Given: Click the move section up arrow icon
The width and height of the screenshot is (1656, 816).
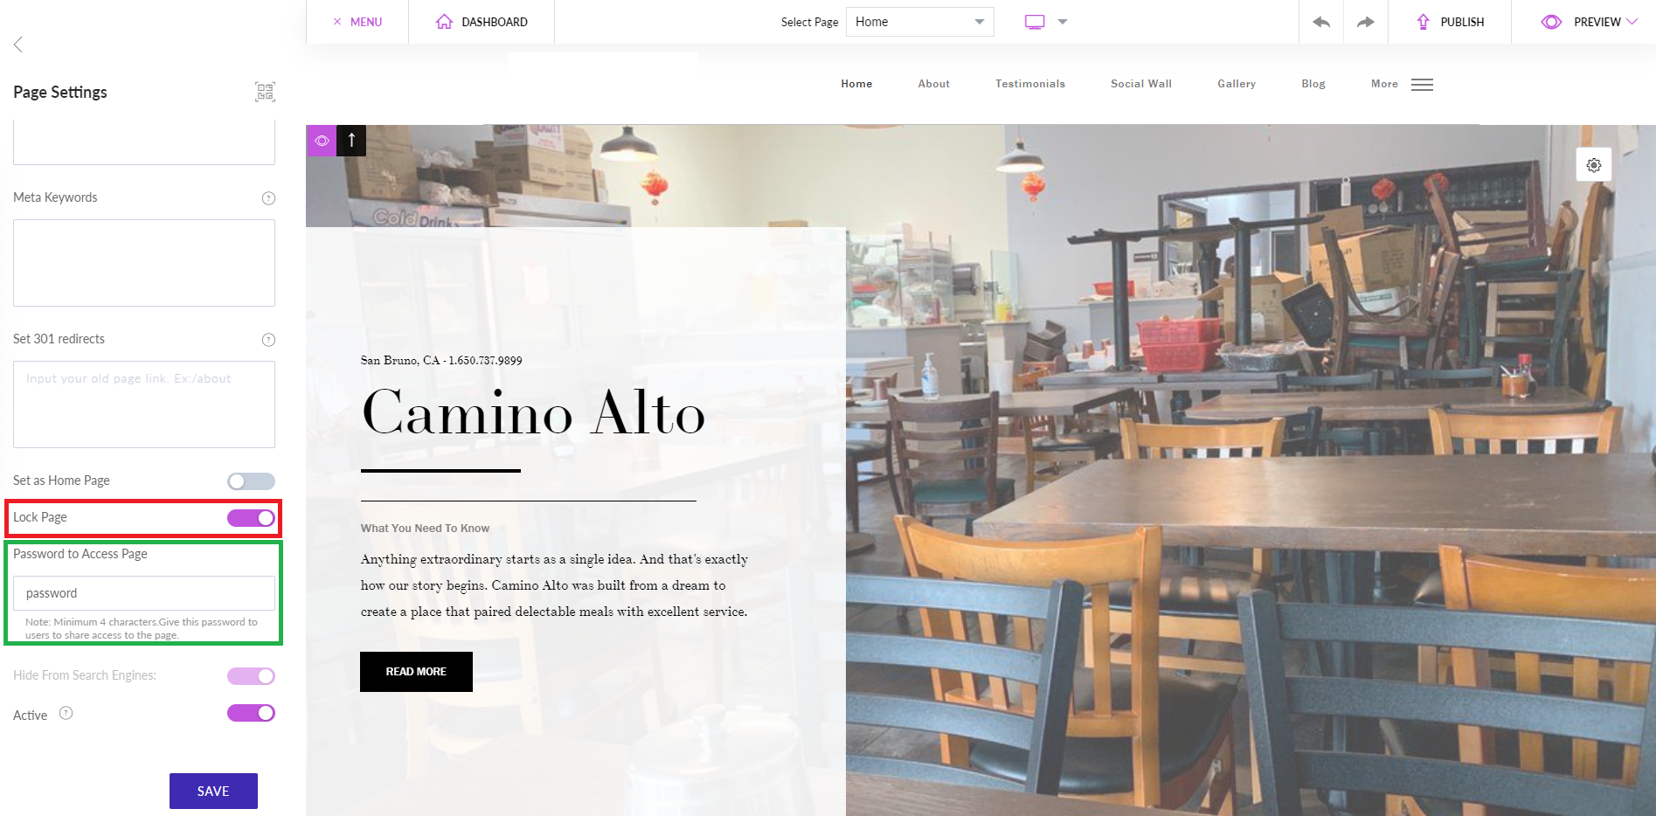Looking at the screenshot, I should [351, 141].
